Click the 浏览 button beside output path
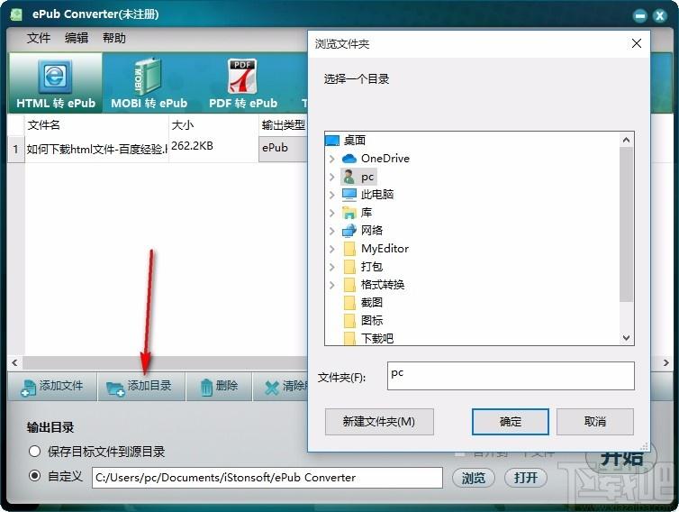 tap(473, 478)
